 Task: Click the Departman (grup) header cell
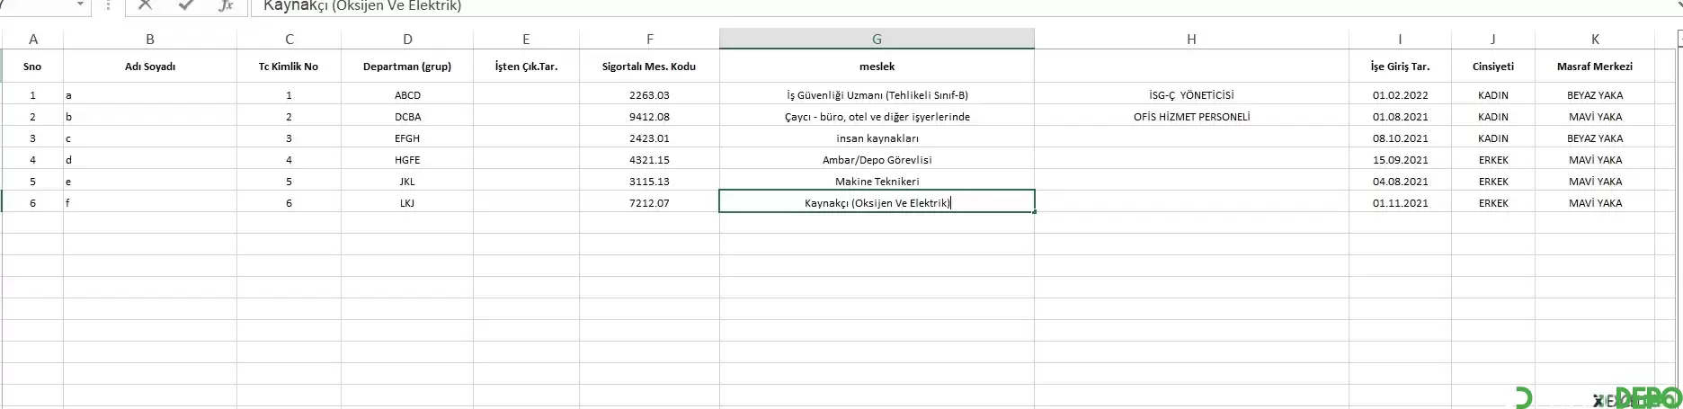point(407,67)
